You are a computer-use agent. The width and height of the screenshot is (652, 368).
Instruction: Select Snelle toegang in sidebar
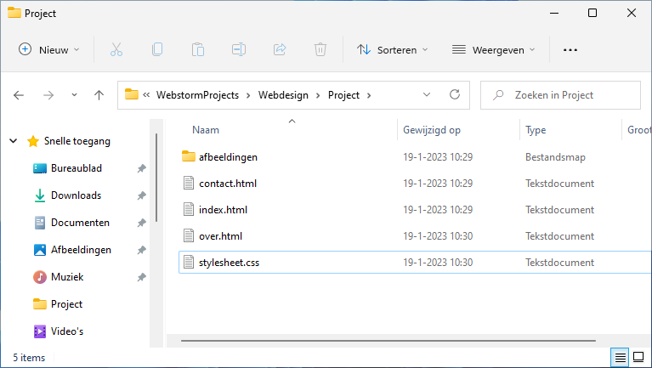point(77,141)
